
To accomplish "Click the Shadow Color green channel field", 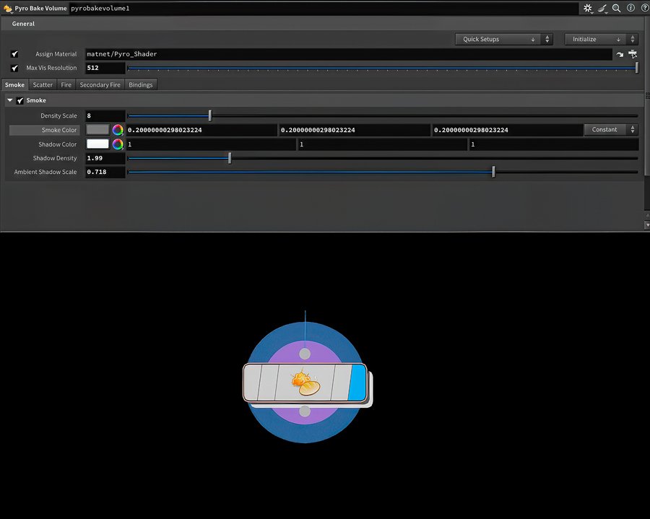I will click(382, 144).
